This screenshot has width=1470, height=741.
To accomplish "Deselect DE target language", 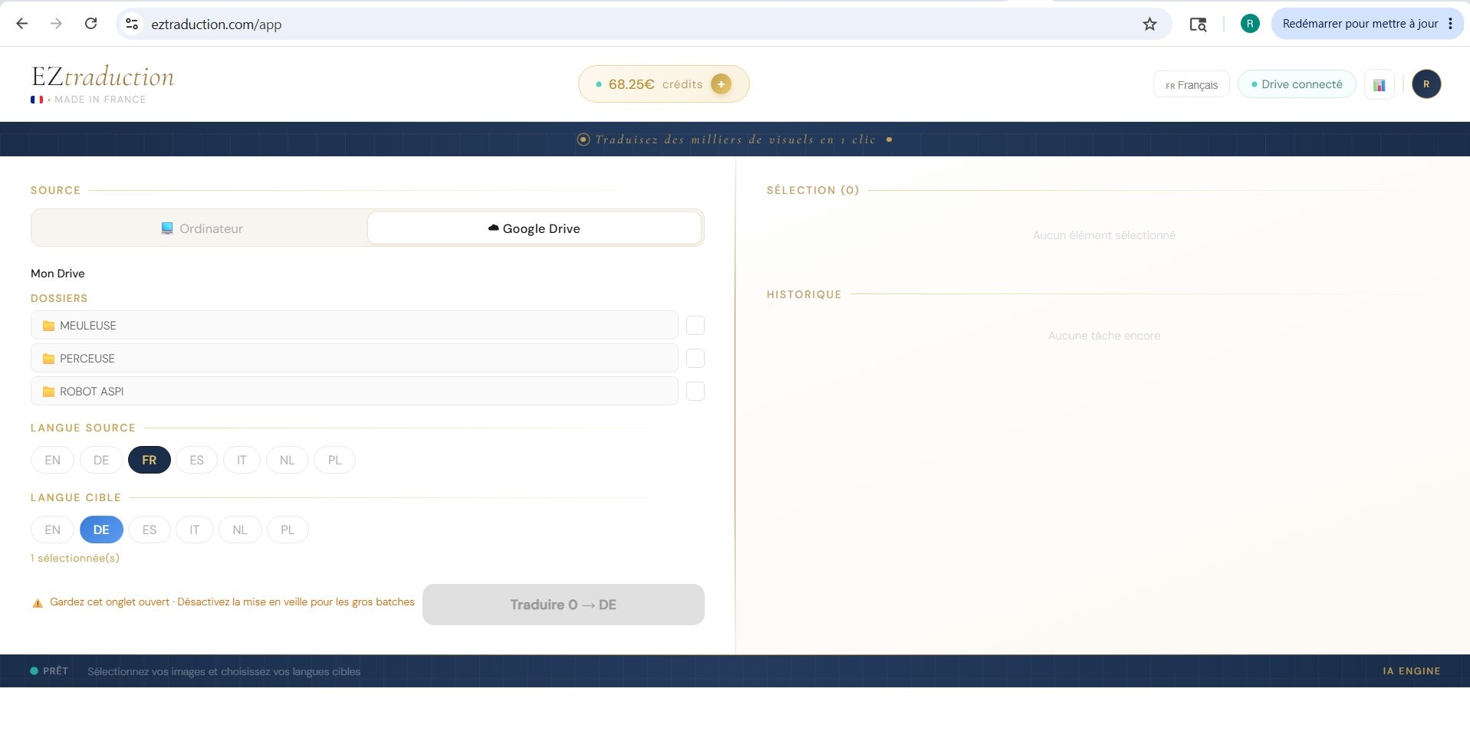I will coord(101,530).
